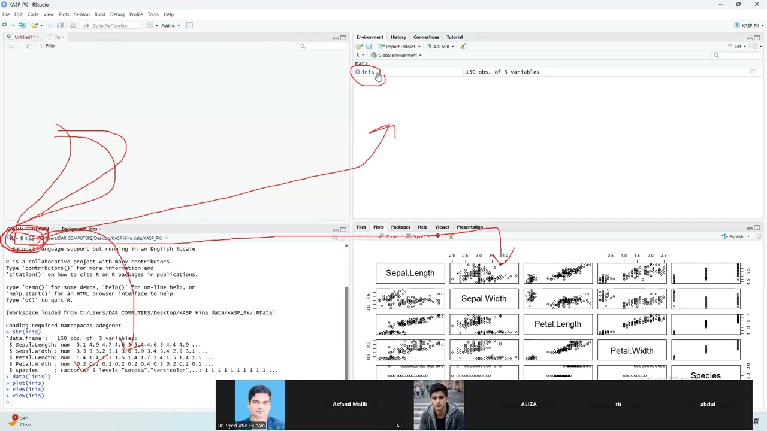
Task: Minimize the Environment pane
Action: 749,38
